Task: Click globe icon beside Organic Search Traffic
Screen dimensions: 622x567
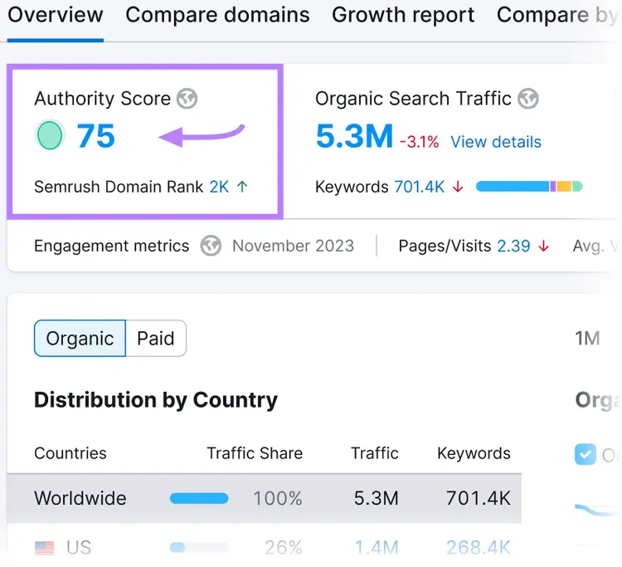Action: (528, 99)
